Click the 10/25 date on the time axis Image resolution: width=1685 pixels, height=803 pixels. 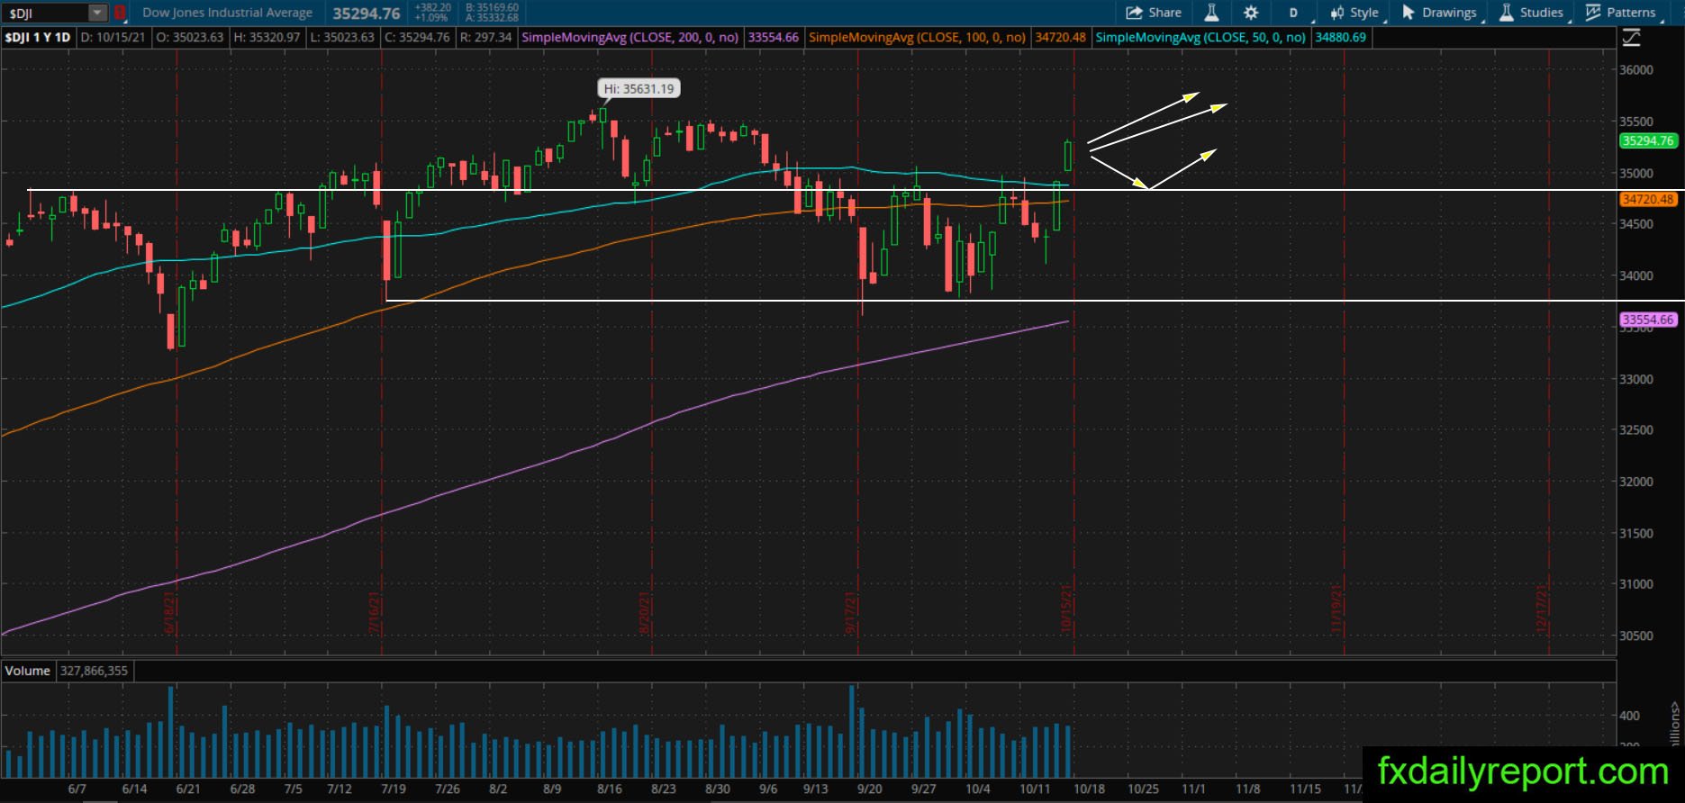(1143, 789)
